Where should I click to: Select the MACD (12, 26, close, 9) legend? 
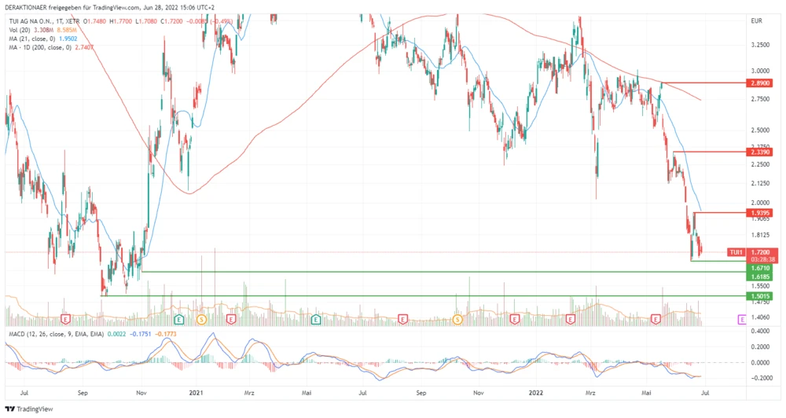click(x=57, y=334)
